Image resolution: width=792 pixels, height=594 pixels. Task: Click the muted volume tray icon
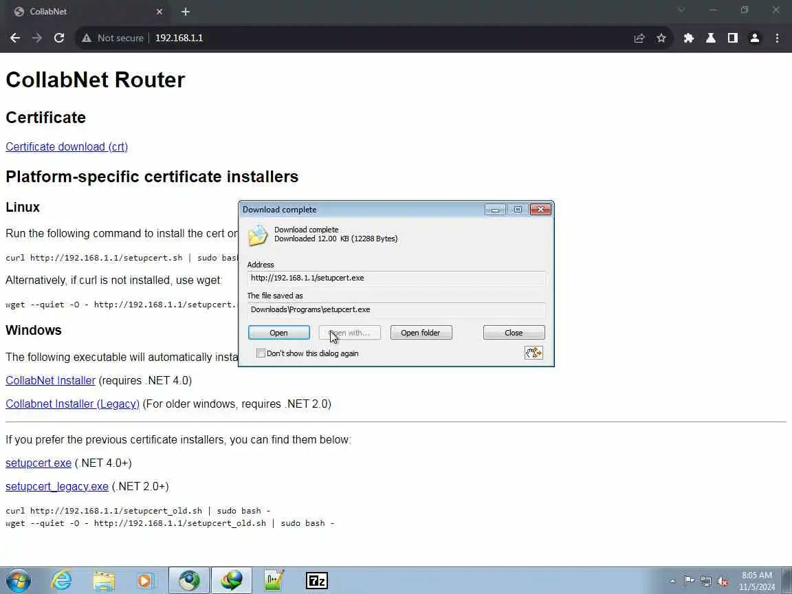(723, 581)
